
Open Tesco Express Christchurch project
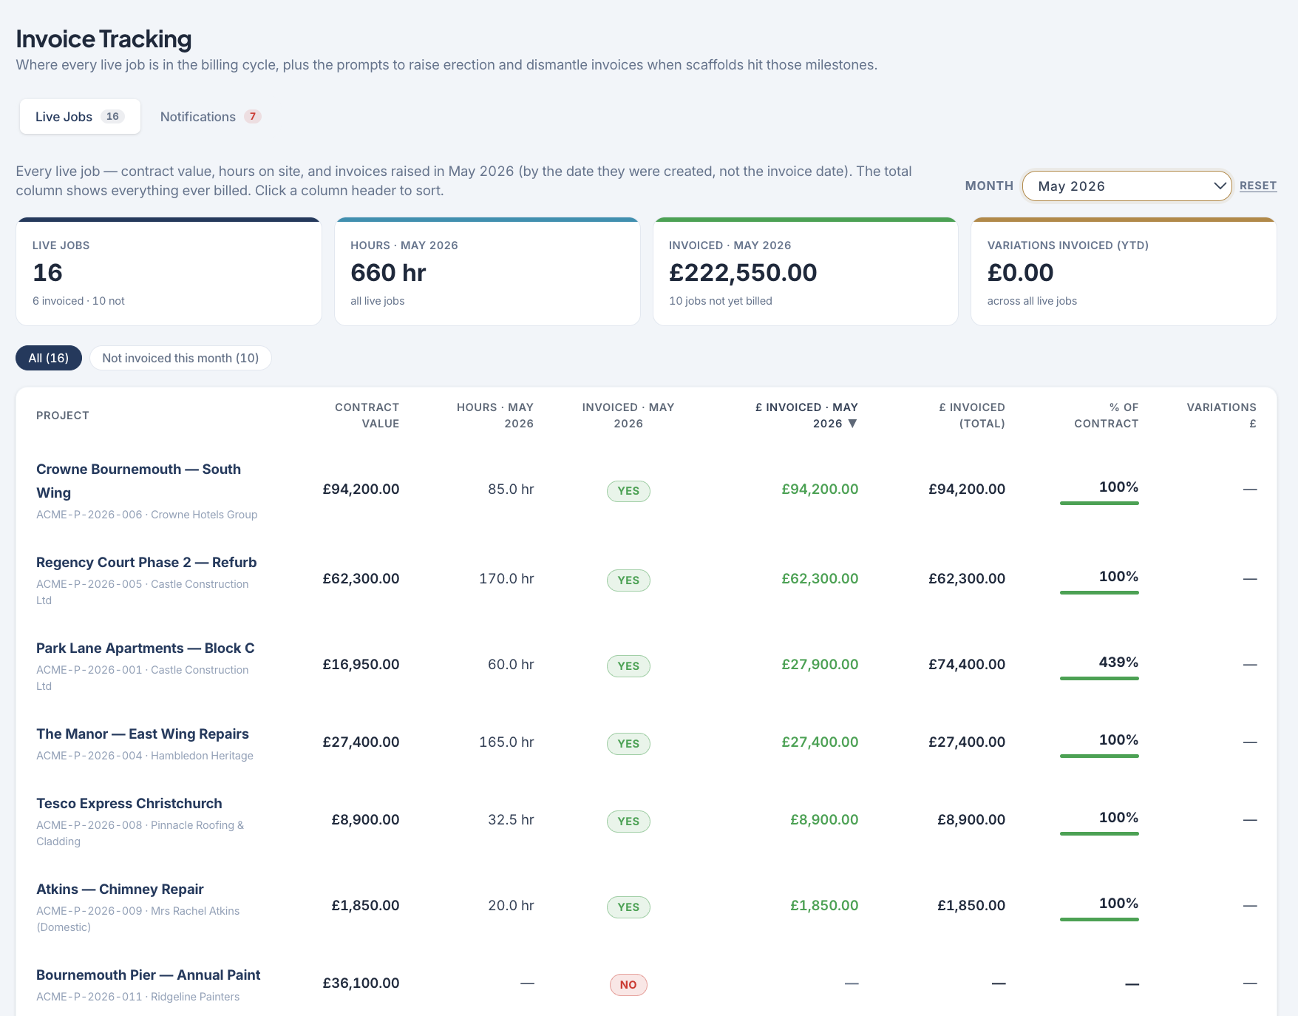tap(129, 804)
